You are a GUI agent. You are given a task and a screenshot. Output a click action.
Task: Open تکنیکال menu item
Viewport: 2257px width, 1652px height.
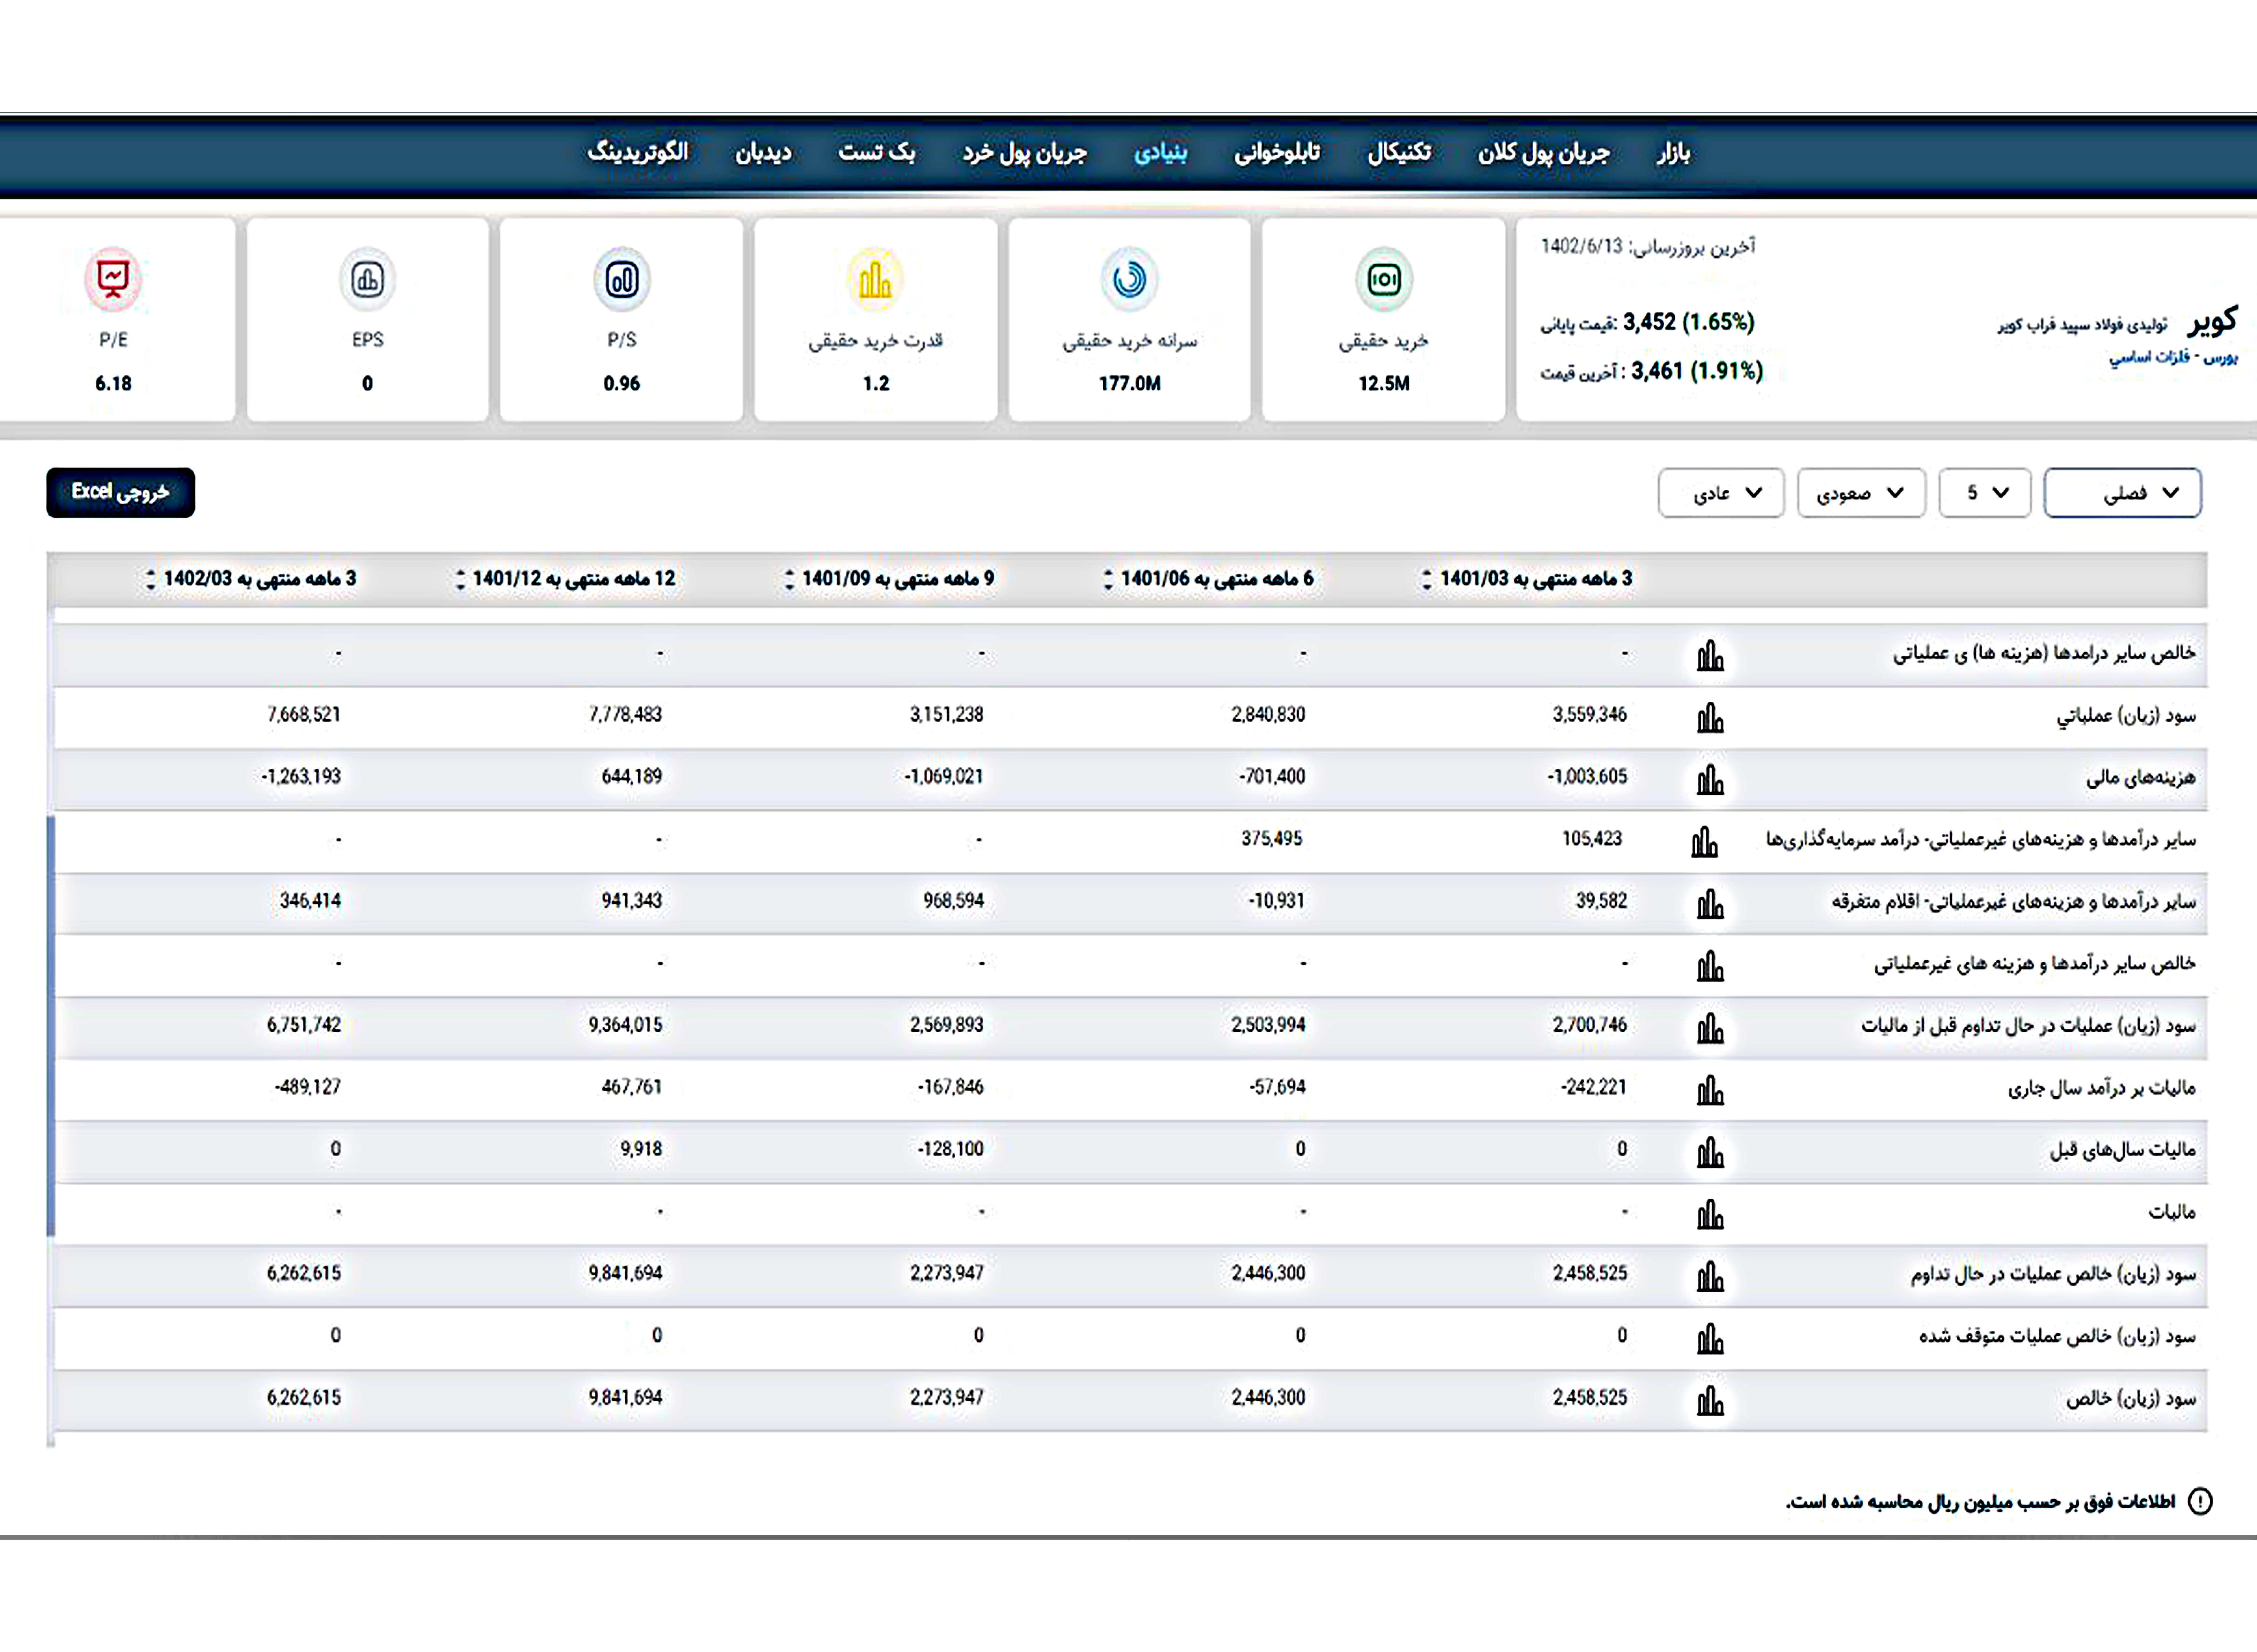[x=1399, y=153]
